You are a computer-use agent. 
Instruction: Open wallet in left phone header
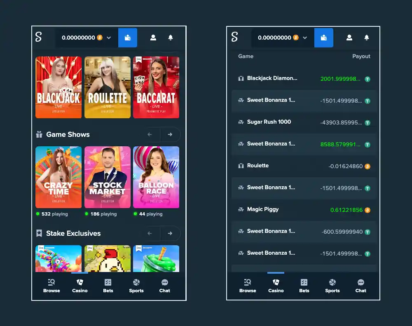[128, 38]
